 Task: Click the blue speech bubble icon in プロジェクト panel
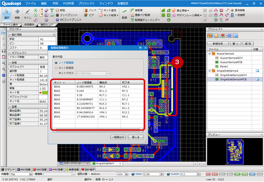point(229,36)
